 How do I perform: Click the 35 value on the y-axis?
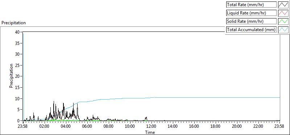click(x=17, y=43)
